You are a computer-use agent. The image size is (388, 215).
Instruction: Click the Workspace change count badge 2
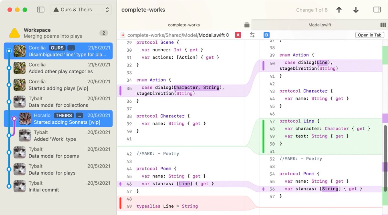pos(103,33)
